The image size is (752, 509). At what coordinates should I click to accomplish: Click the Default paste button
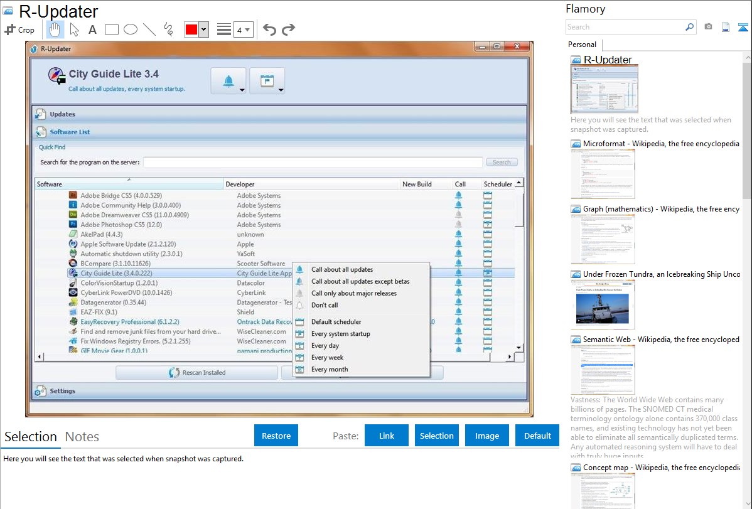(x=537, y=436)
